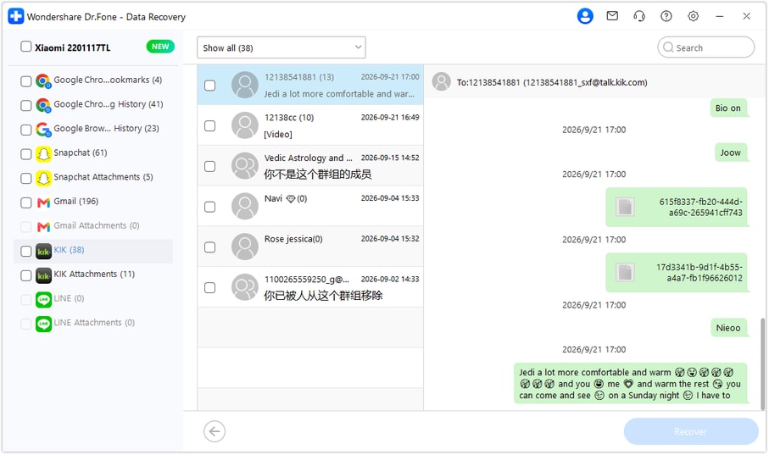The image size is (769, 455).
Task: Click the Gmail icon
Action: coord(43,203)
